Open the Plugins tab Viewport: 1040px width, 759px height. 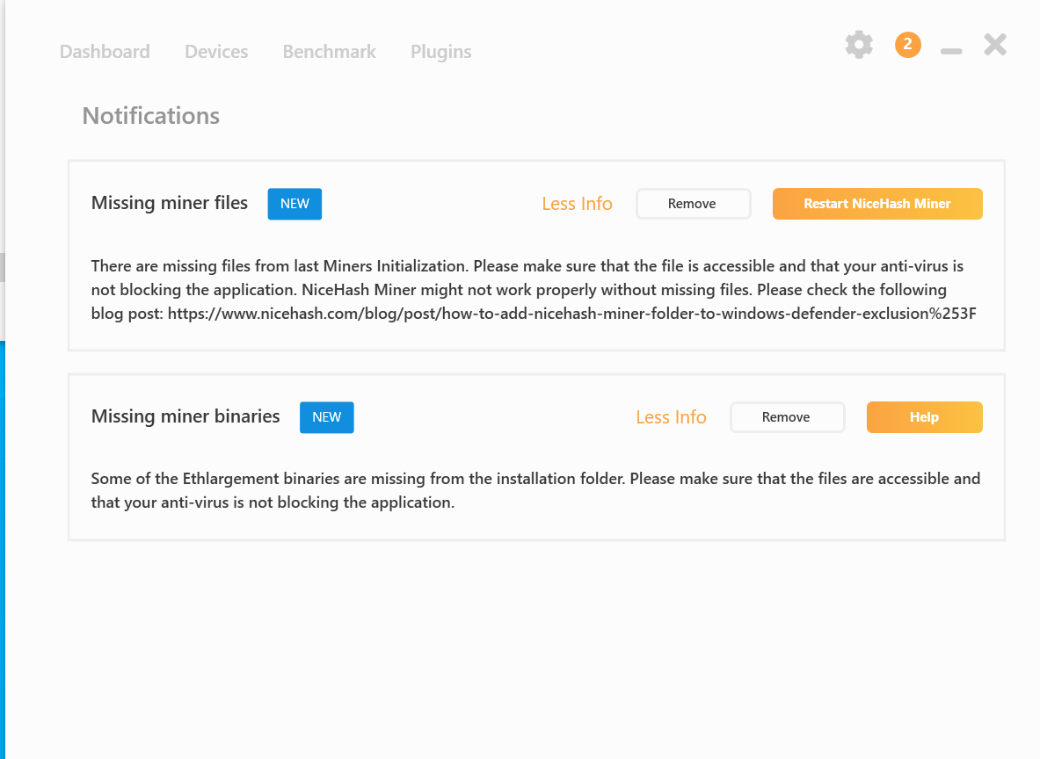[x=441, y=52]
